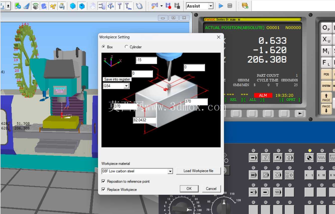Toggle the Replace Workpiece checkbox
The image size is (335, 214).
pos(119,189)
